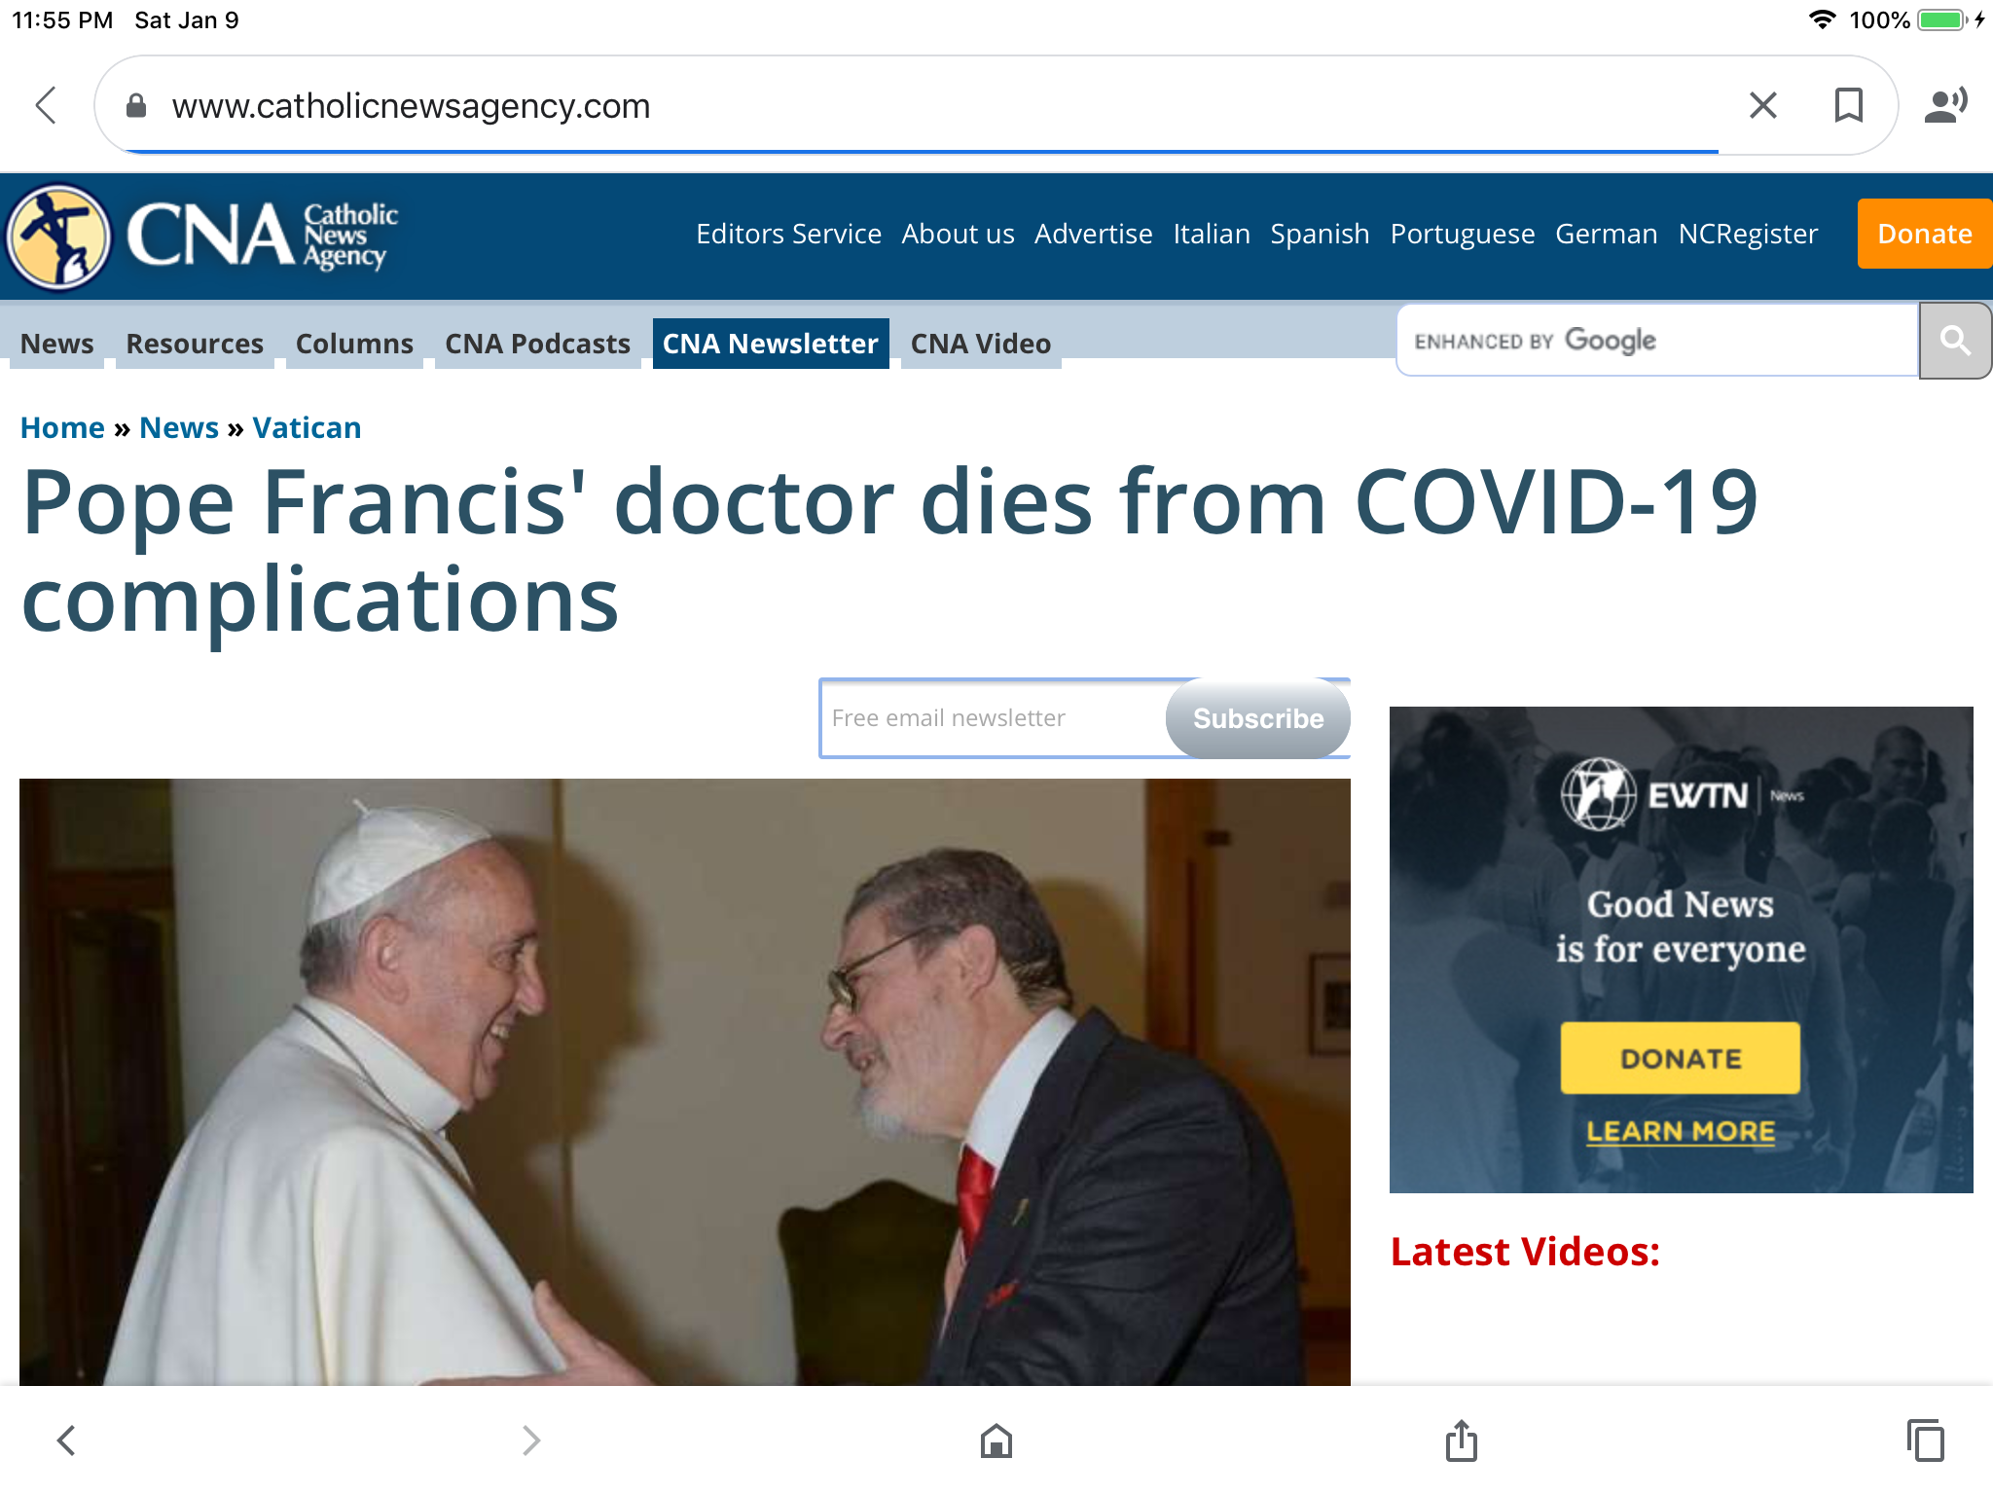Click Learn More in the EWTN ad
This screenshot has height=1495, width=1993.
point(1680,1131)
